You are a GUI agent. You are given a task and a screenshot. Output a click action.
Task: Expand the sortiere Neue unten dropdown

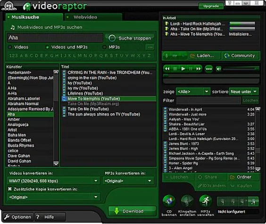pyautogui.click(x=244, y=91)
